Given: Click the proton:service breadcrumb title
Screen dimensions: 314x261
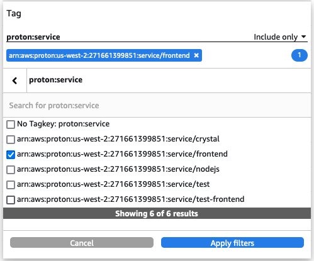Looking at the screenshot, I should (x=55, y=80).
